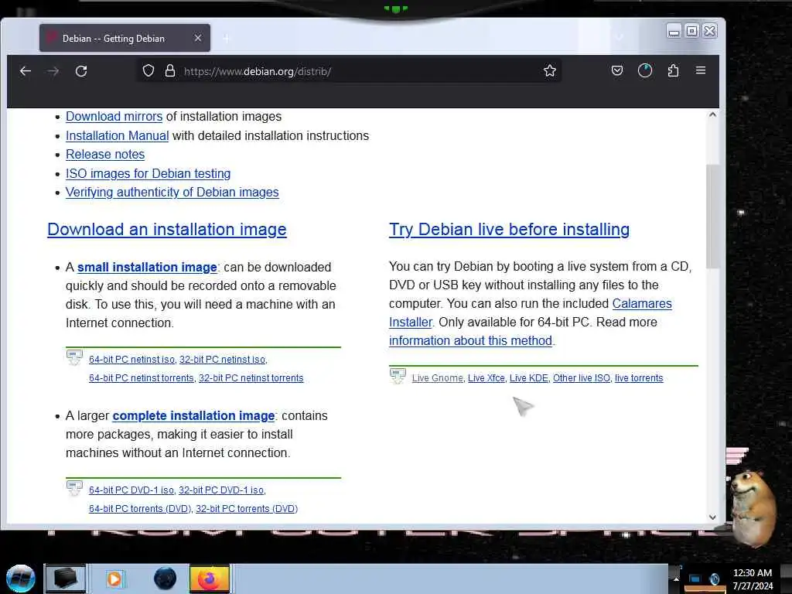Reload the Debian page
The image size is (792, 594).
[x=81, y=71]
